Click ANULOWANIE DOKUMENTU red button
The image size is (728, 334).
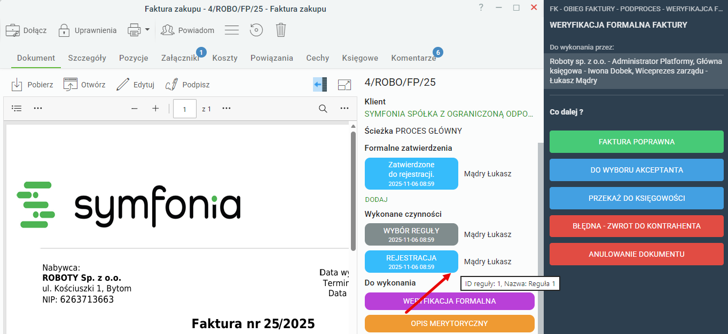pyautogui.click(x=637, y=254)
